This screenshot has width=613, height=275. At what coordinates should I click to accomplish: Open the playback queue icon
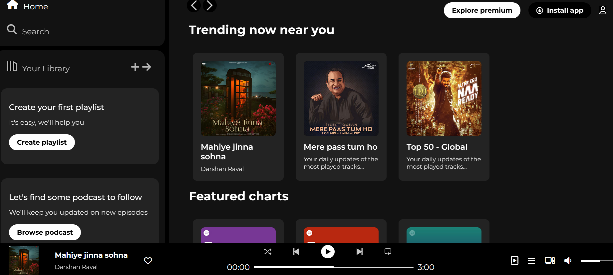(531, 261)
